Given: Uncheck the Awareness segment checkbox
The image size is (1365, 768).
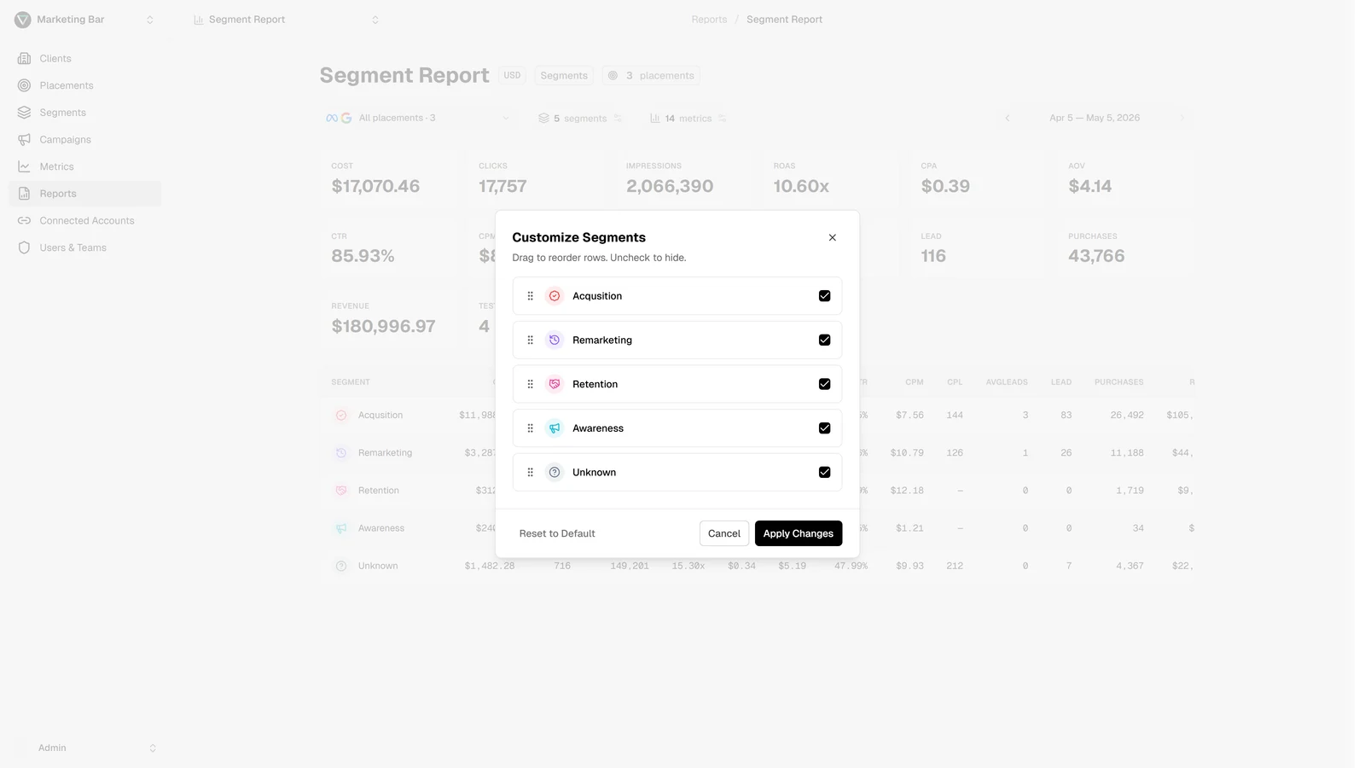Looking at the screenshot, I should [x=824, y=428].
